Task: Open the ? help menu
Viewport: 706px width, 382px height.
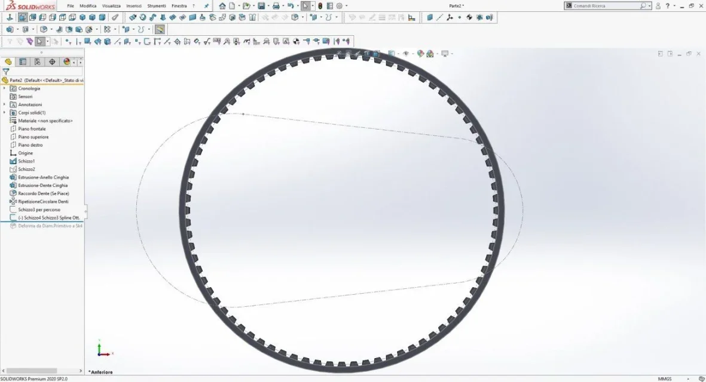Action: click(194, 6)
